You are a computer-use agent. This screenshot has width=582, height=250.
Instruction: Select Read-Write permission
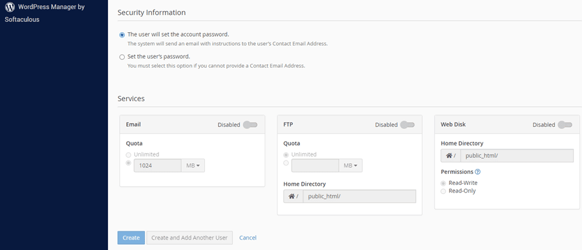pyautogui.click(x=443, y=184)
